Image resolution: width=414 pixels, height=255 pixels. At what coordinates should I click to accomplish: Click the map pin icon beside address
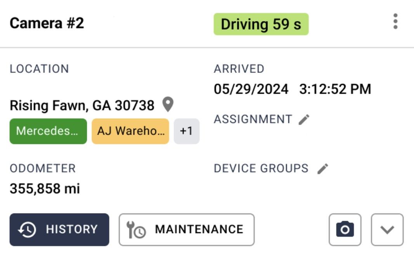[x=168, y=105]
